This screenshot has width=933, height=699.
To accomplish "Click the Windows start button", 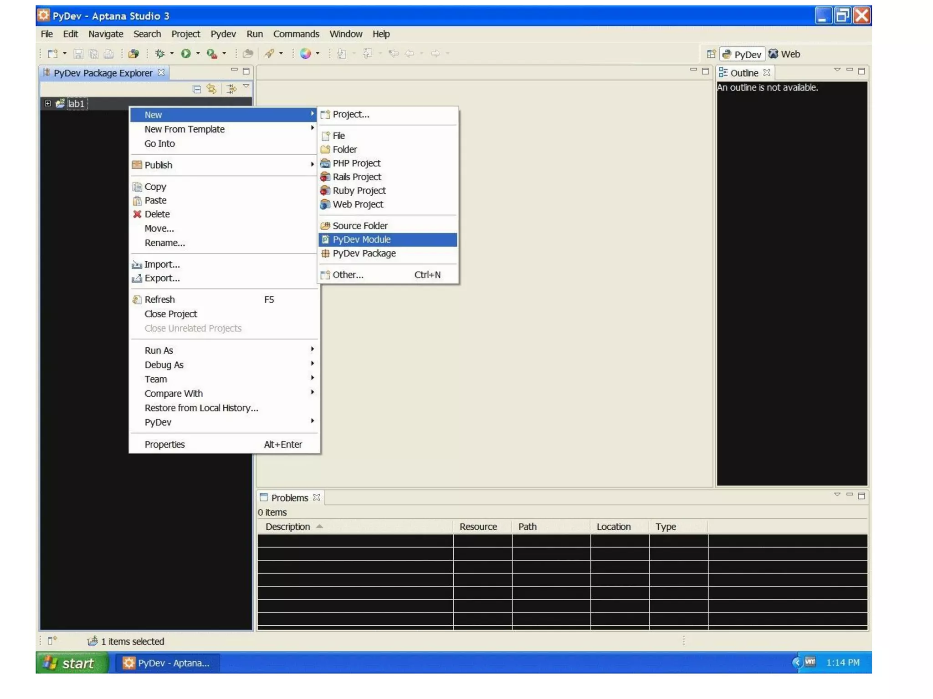I will coord(72,663).
